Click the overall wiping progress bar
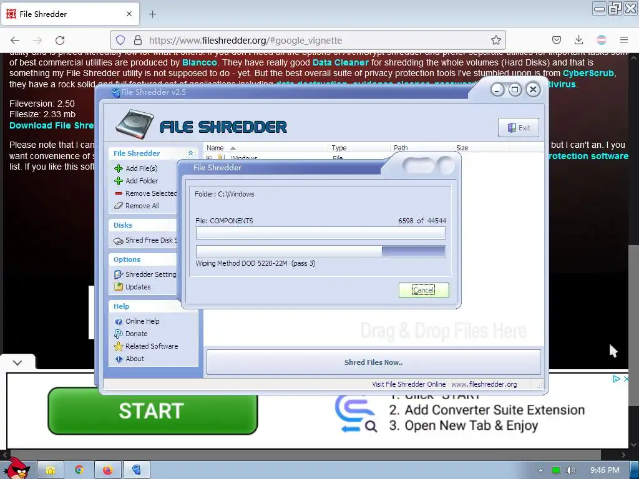This screenshot has height=479, width=639. coord(321,252)
